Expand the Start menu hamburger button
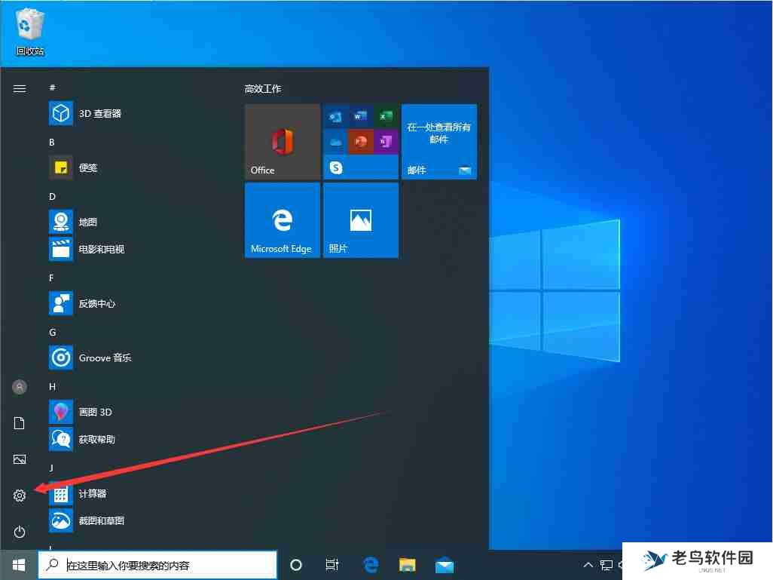This screenshot has width=773, height=580. 19,88
